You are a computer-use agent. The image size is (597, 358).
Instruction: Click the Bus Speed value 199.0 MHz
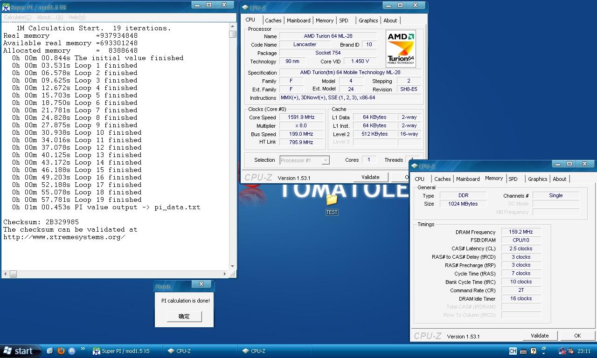(x=301, y=134)
